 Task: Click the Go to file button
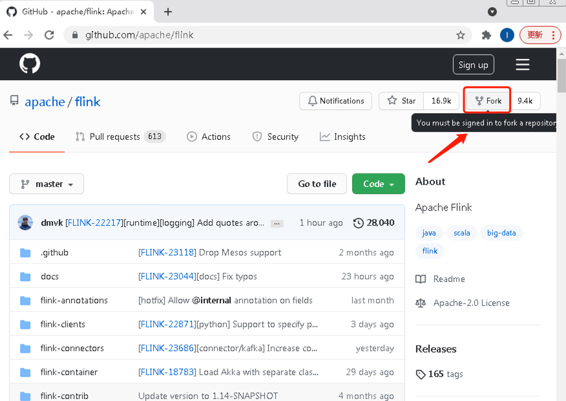coord(317,184)
